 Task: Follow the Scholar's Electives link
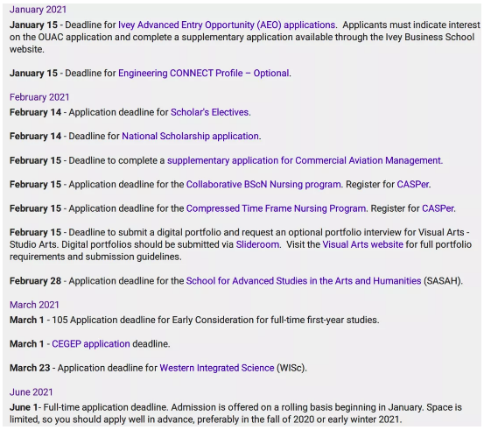coord(209,112)
